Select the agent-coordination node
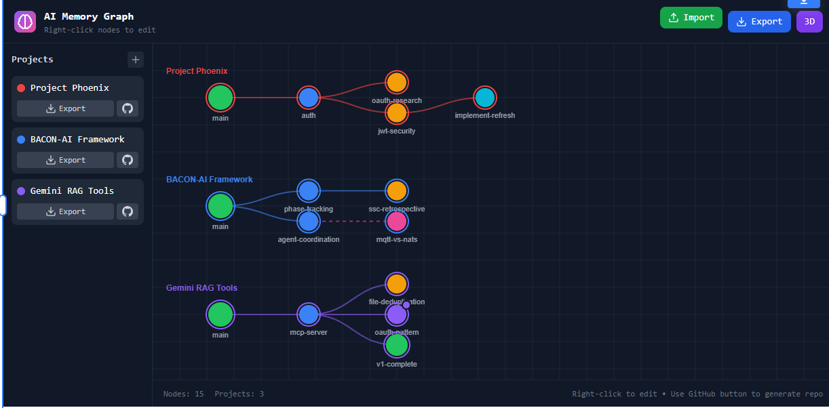 pos(309,221)
